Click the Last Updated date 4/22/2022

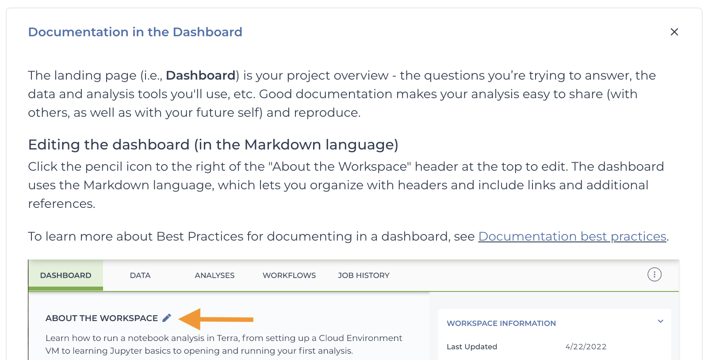(586, 347)
